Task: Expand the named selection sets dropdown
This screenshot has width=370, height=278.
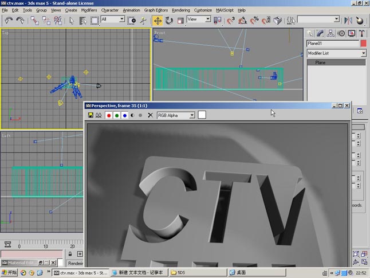Action: (337, 19)
